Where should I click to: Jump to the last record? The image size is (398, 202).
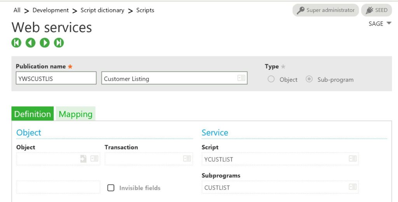pyautogui.click(x=59, y=43)
